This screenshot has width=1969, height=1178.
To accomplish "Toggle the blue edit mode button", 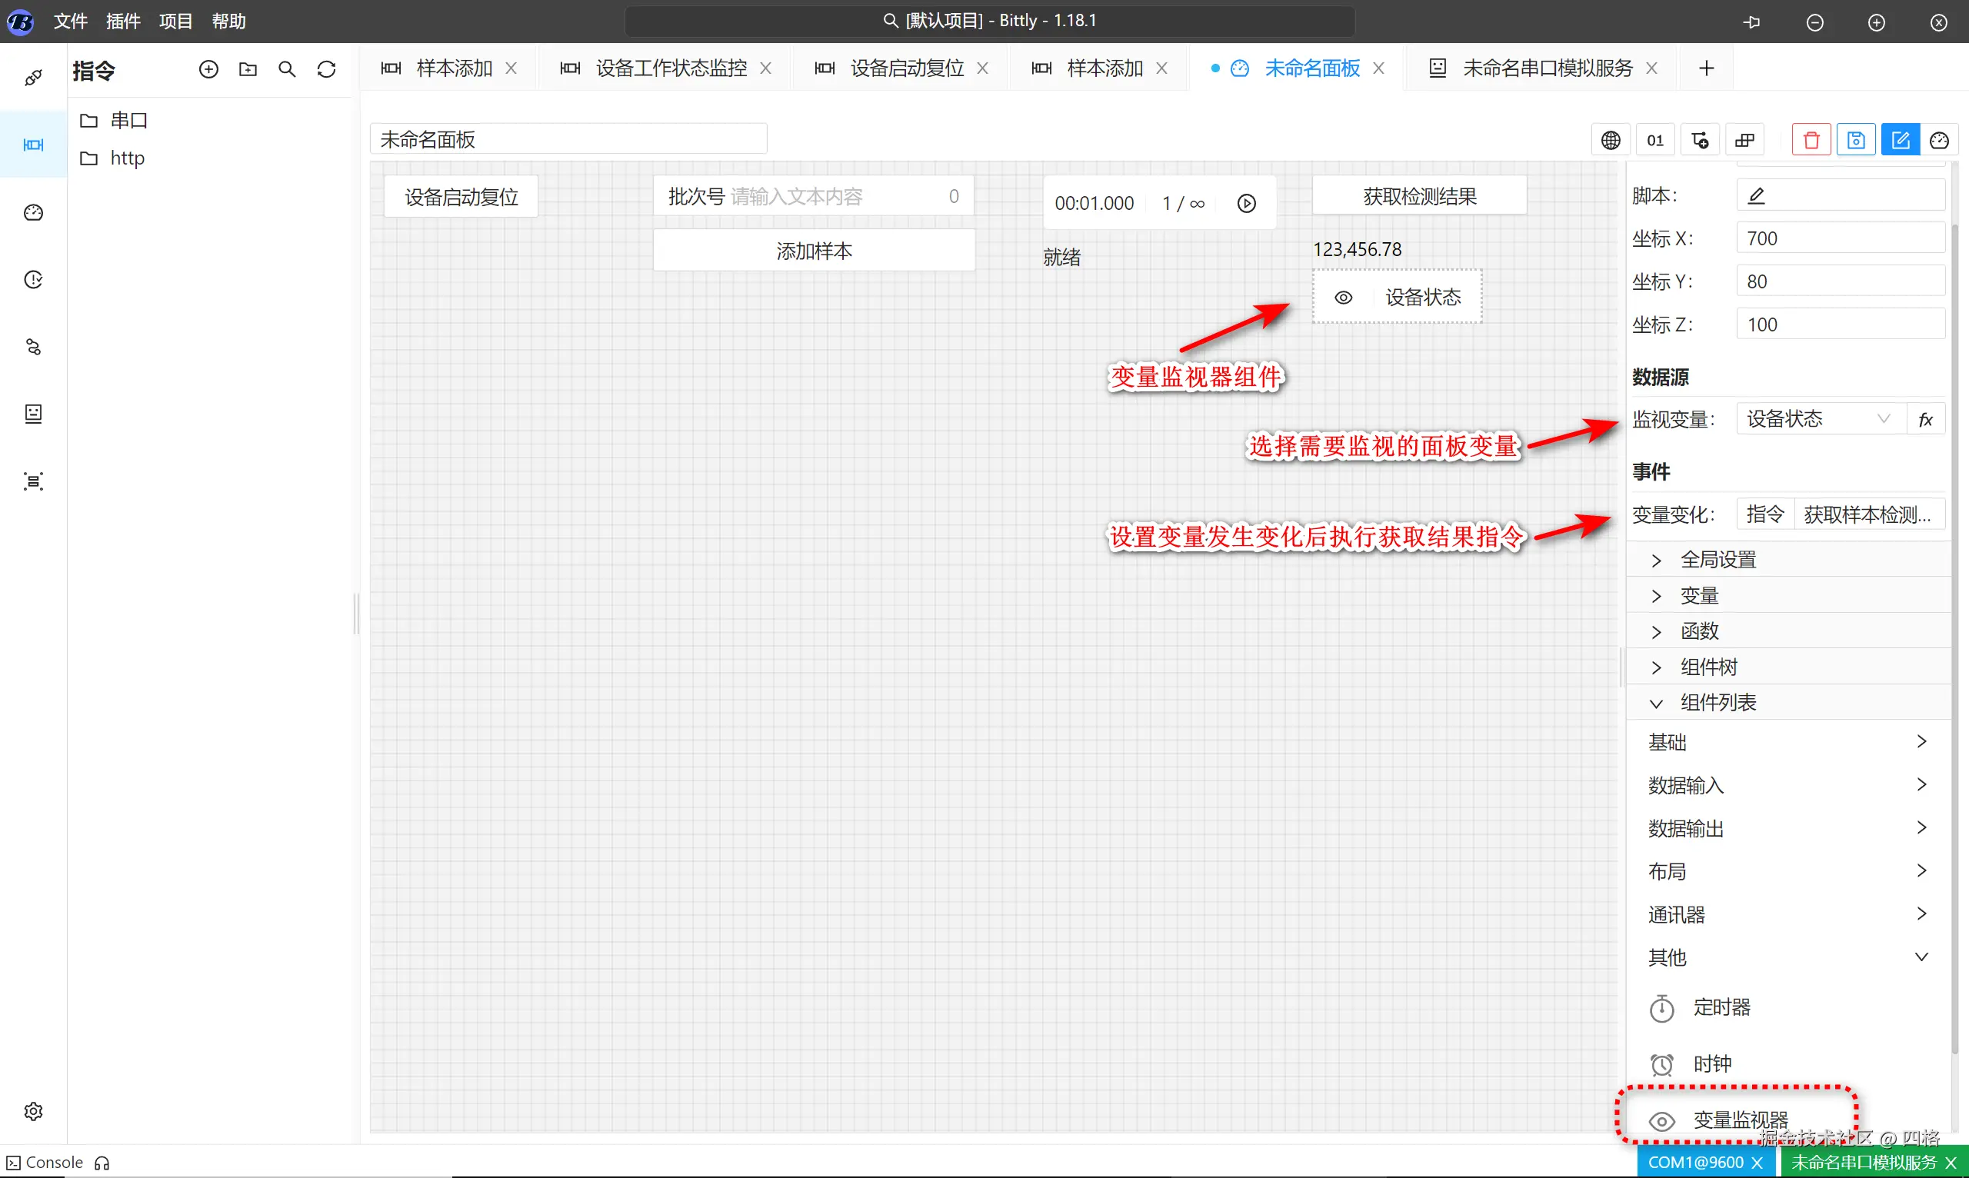I will (1900, 141).
